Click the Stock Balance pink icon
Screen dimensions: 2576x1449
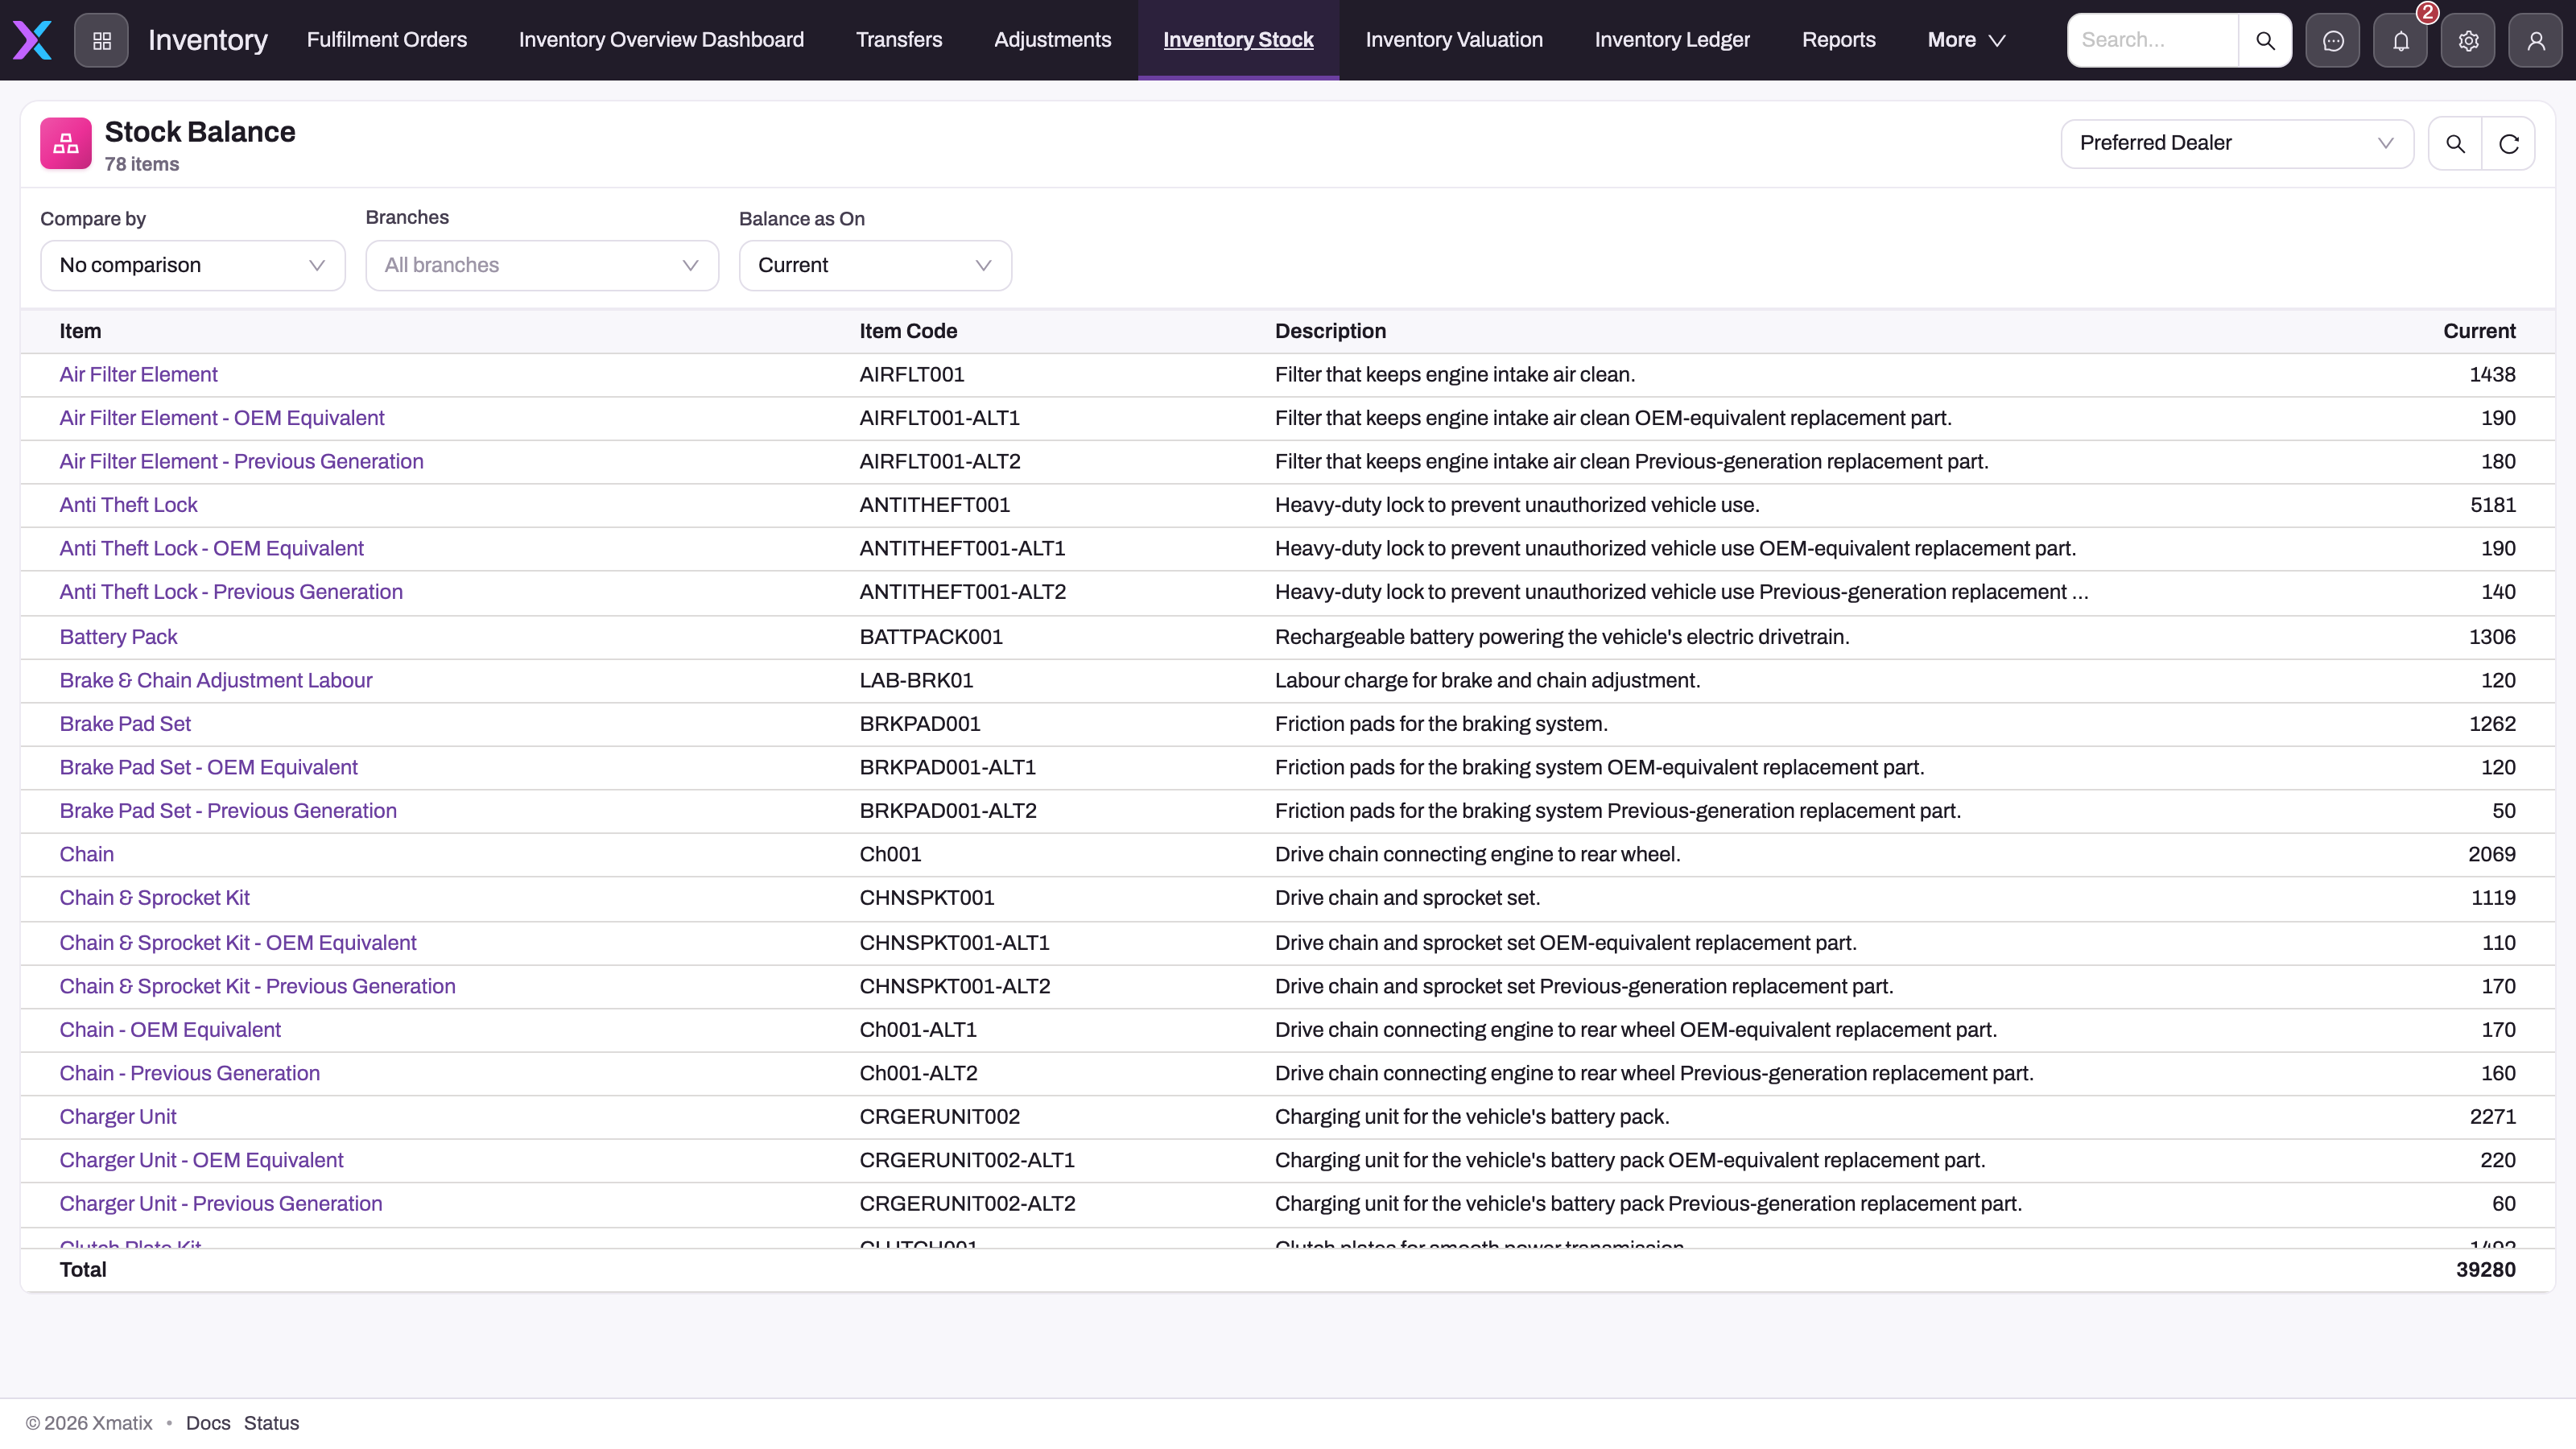tap(66, 143)
